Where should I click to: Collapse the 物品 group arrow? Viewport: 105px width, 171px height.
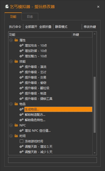[x=11, y=104]
